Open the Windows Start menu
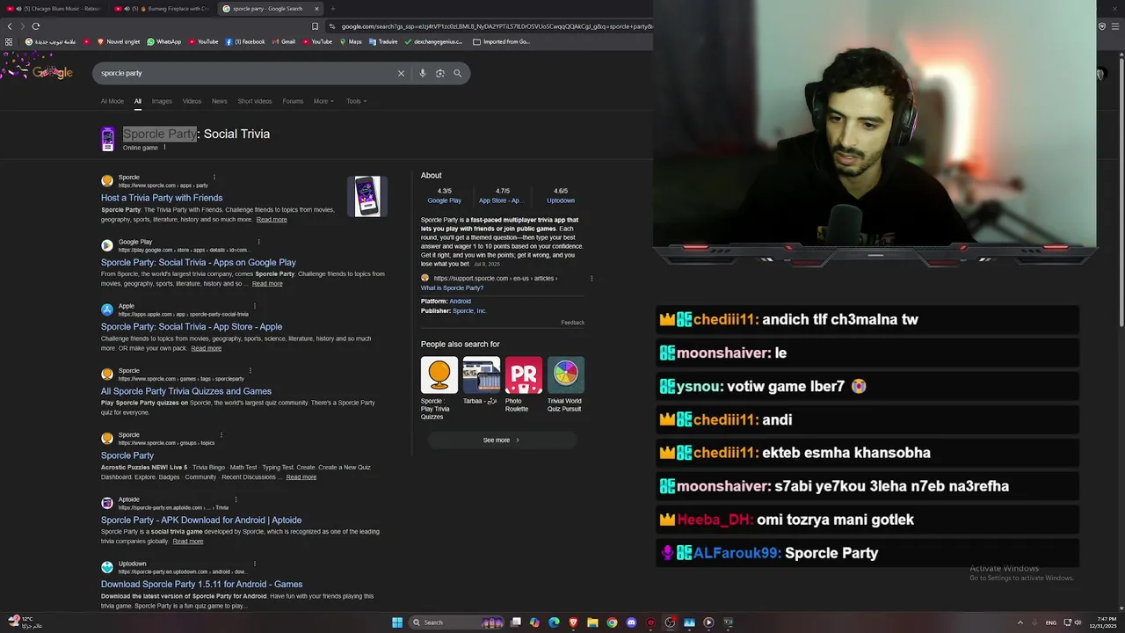The image size is (1125, 633). (x=397, y=622)
